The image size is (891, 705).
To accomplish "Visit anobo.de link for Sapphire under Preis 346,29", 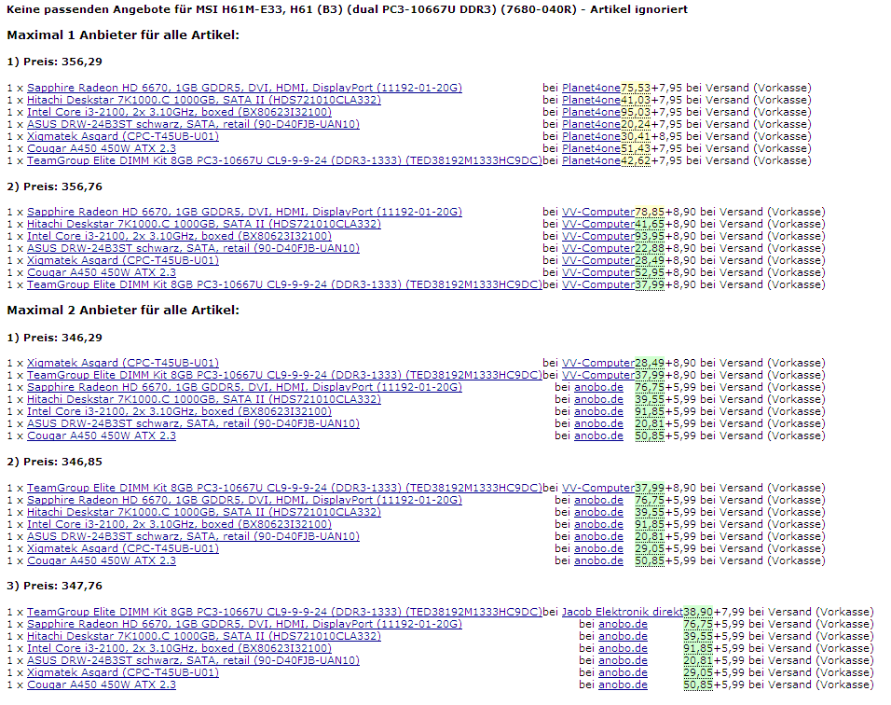I will (x=599, y=387).
